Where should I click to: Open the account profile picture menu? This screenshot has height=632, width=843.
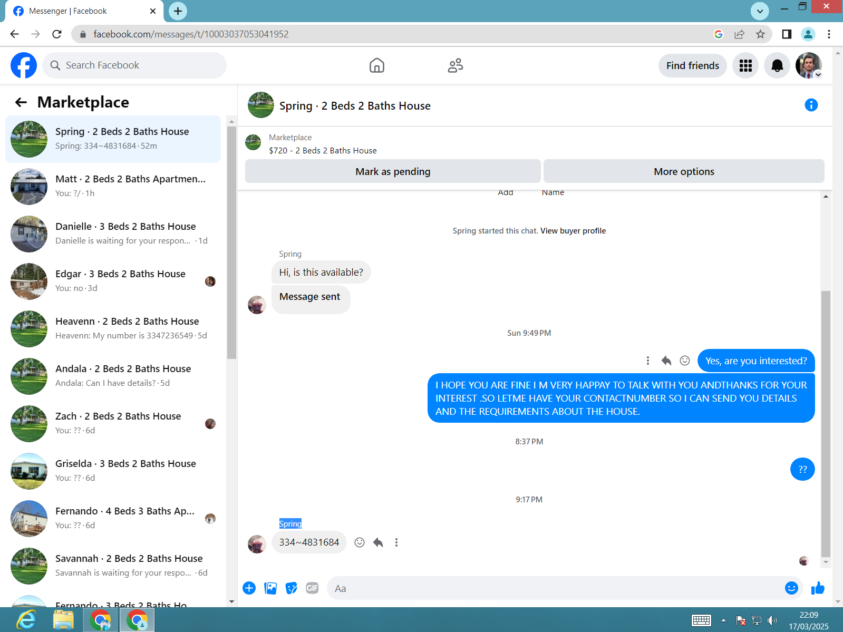(809, 65)
